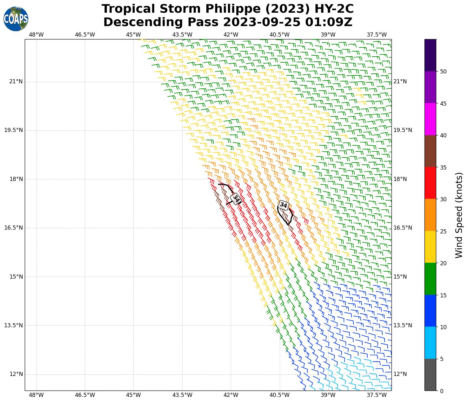468x402 pixels.
Task: Click the 21°N label on right axis
Action: (x=400, y=81)
